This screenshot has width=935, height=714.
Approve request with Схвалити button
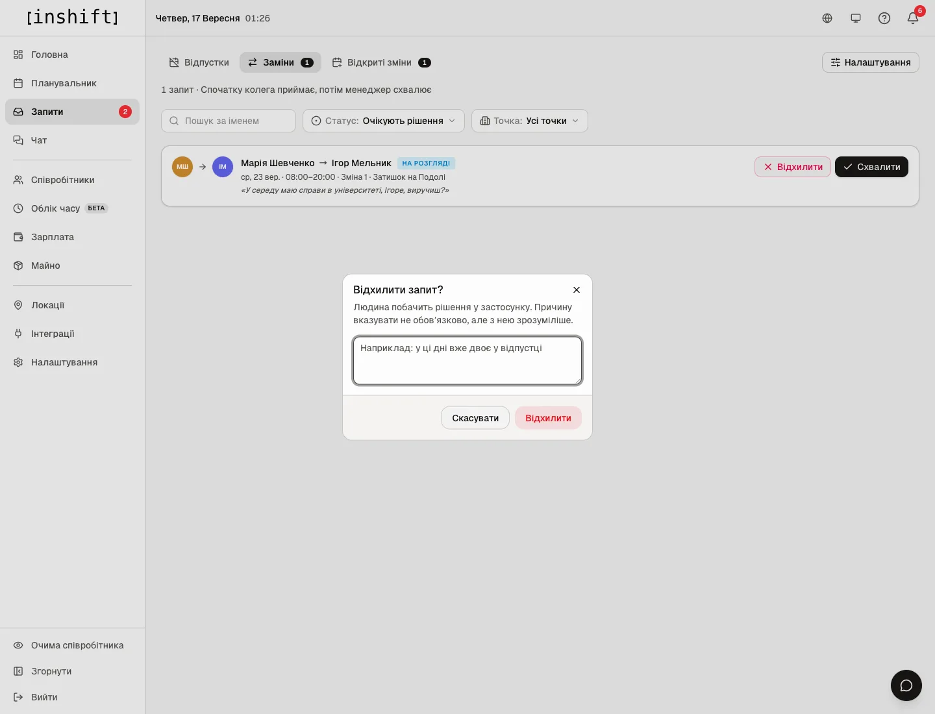871,167
